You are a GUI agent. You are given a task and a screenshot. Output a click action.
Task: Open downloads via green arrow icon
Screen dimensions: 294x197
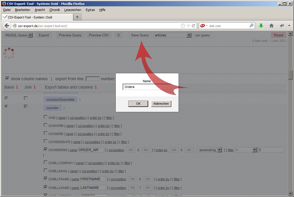(261, 26)
